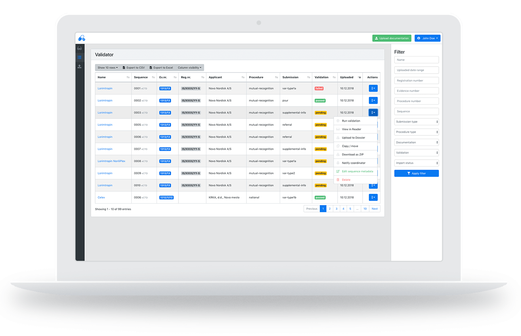Screen dimensions: 521x336
Task: Sort the Sequence column
Action: (153, 77)
